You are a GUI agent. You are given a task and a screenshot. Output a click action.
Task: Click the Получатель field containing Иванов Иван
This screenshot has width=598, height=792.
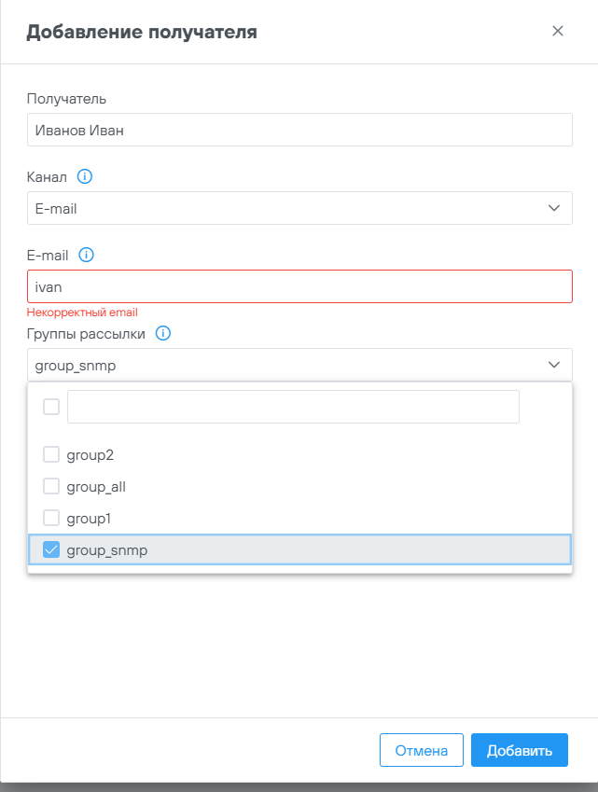pyautogui.click(x=299, y=131)
